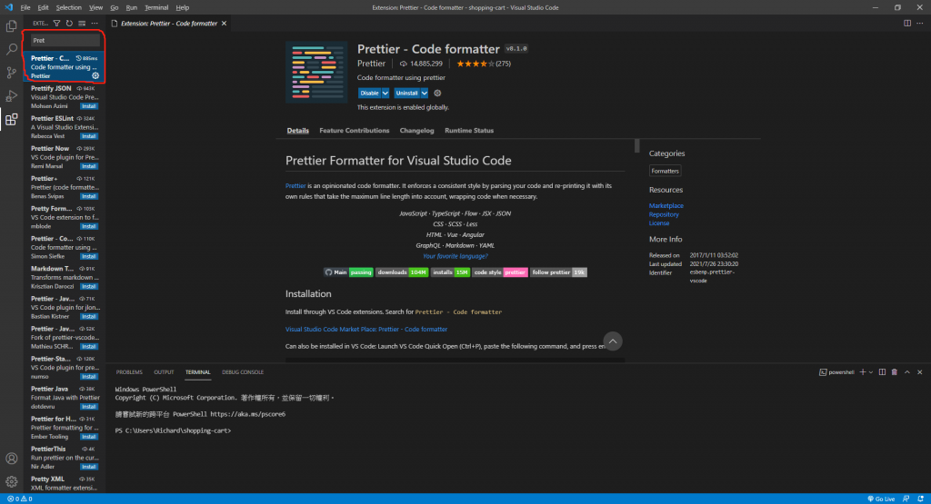Maximize the terminal panel size

pos(907,372)
